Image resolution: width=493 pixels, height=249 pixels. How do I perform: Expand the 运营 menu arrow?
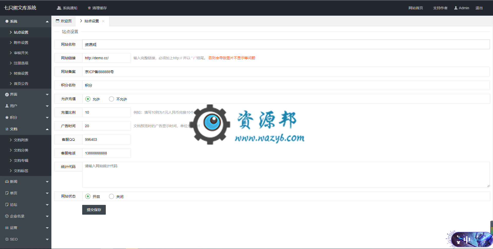coord(47,228)
